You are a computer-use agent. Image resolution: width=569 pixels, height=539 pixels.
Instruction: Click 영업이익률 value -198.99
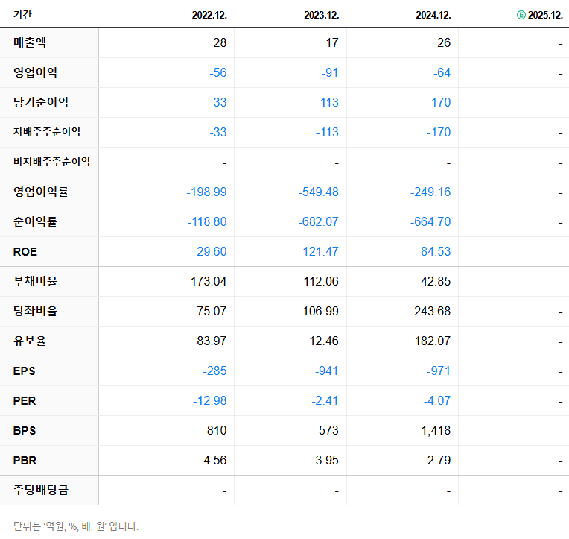[x=206, y=192]
